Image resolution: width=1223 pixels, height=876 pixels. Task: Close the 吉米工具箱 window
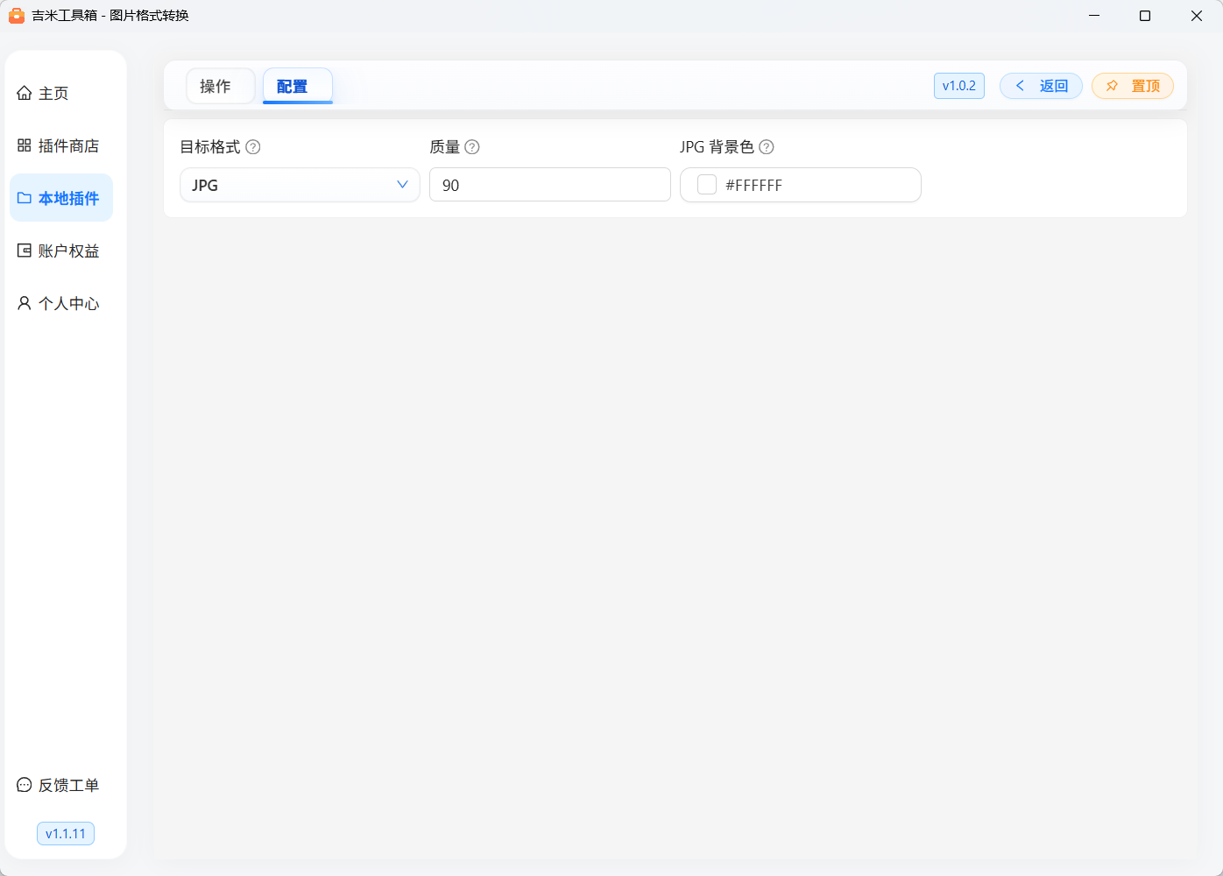[1197, 16]
